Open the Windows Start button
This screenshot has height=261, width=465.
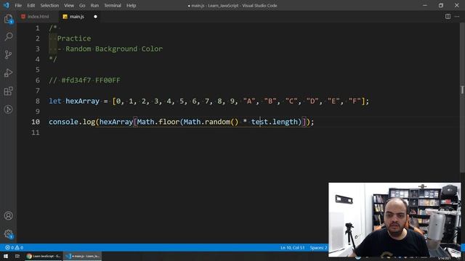[6, 256]
